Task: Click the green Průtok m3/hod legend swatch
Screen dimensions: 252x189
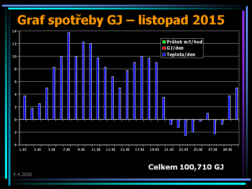Action: pyautogui.click(x=164, y=42)
